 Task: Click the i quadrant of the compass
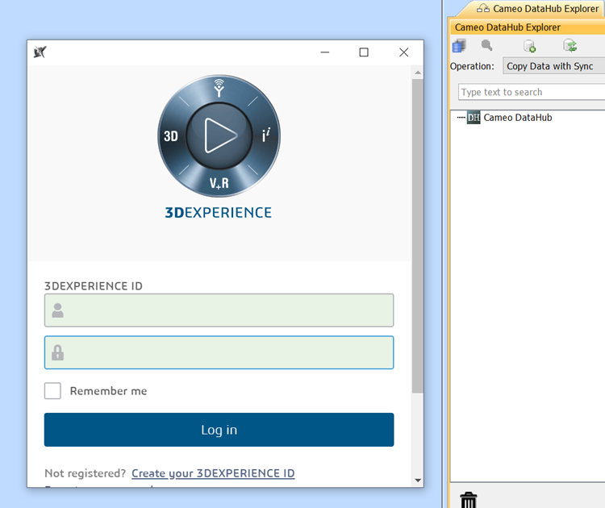(266, 135)
